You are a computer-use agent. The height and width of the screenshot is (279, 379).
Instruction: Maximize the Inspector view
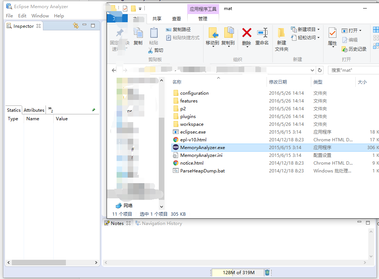click(93, 26)
